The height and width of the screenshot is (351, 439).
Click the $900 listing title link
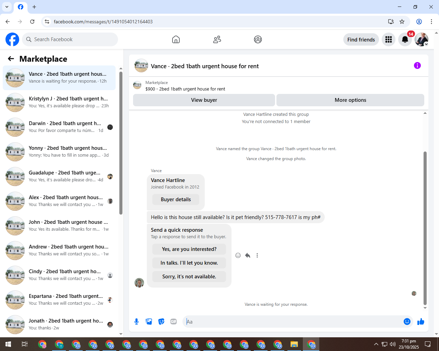(x=185, y=89)
